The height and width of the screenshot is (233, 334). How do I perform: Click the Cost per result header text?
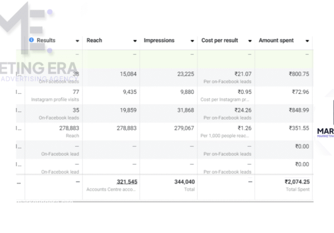(x=222, y=41)
